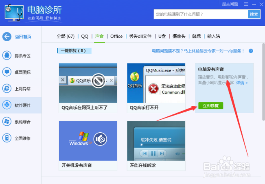265x184 pixels.
Task: Switch to the QQ category tab
Action: (85, 36)
